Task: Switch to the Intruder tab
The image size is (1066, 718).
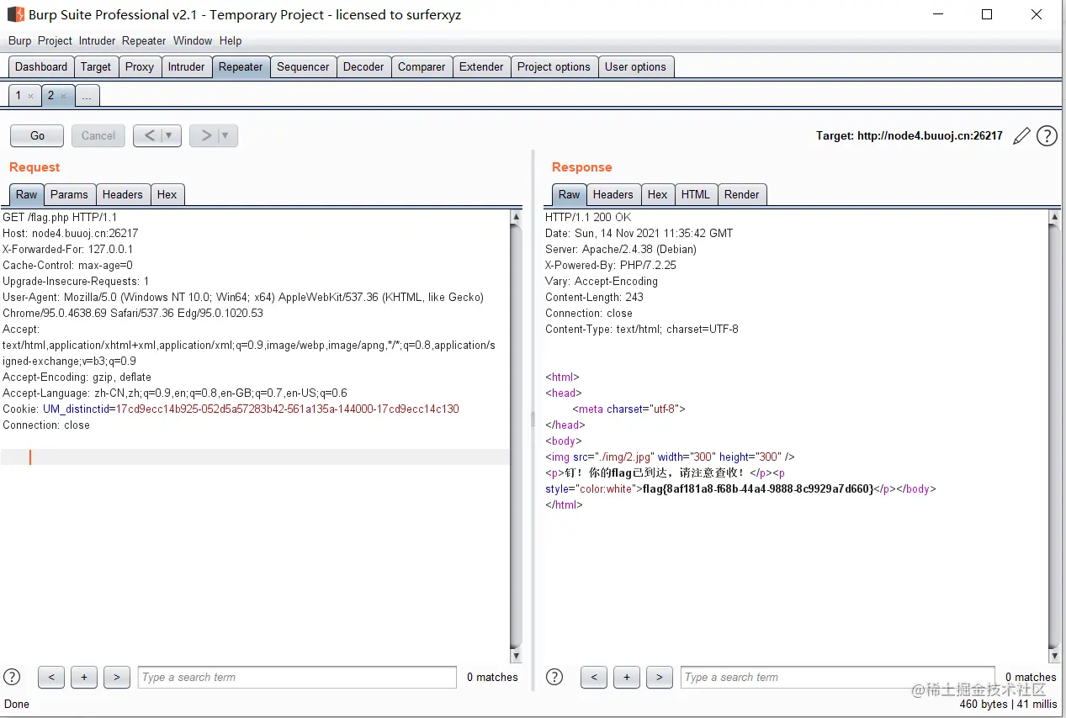Action: click(187, 66)
